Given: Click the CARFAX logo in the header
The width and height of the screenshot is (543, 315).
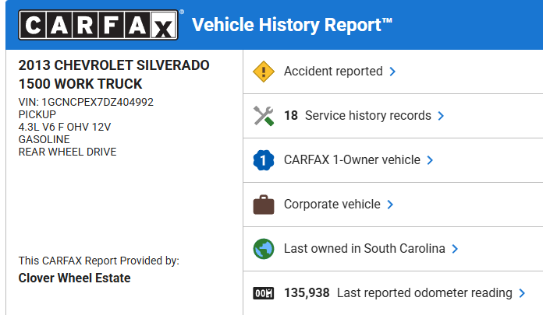Looking at the screenshot, I should [98, 25].
